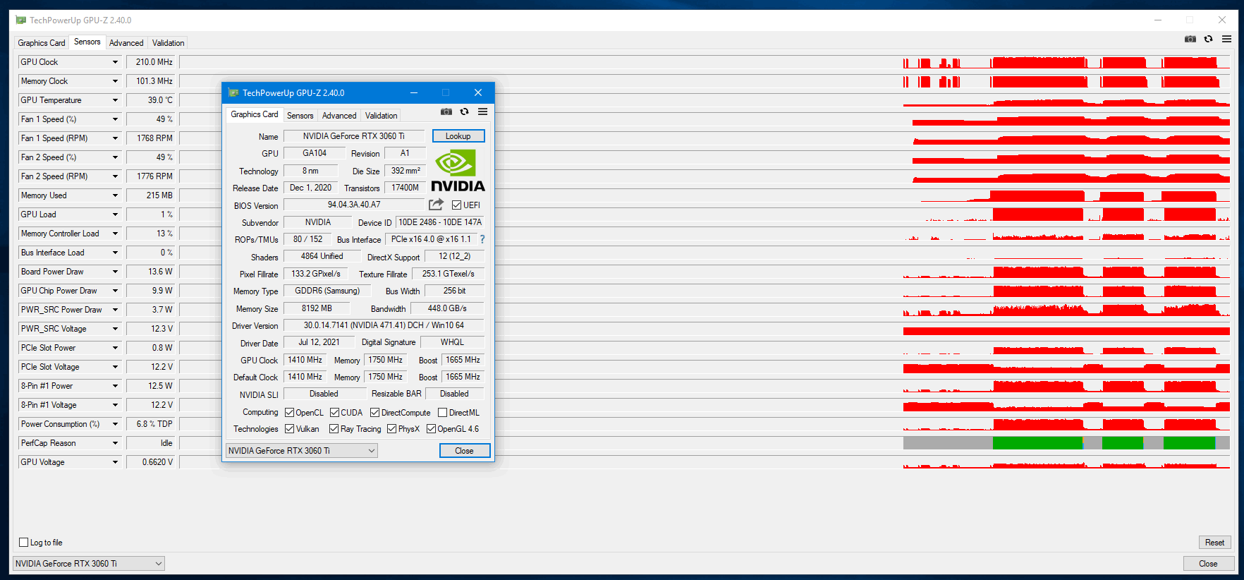Click the Resizable BAR Disabled value
This screenshot has width=1244, height=580.
tap(454, 394)
